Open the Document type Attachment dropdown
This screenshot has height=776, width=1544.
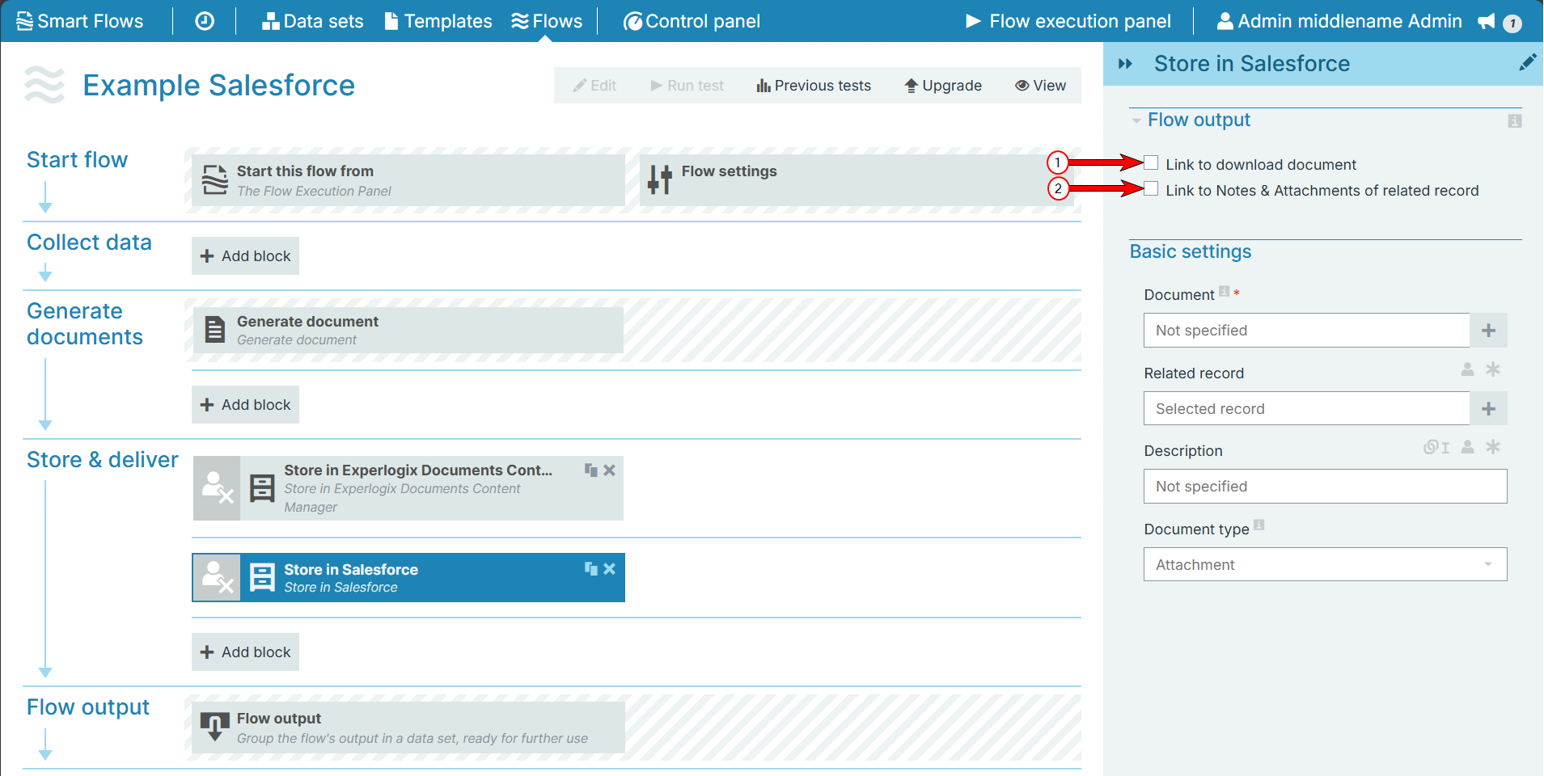point(1326,564)
